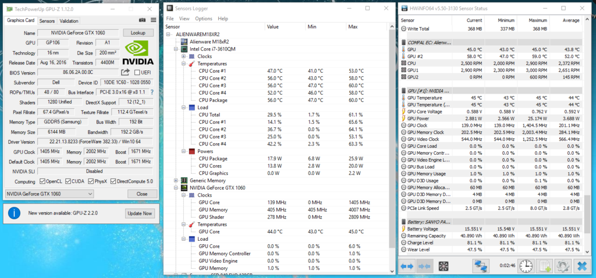This screenshot has width=596, height=278.
Task: Click the GPU1 fan icon in HWiNFO
Action: [x=403, y=70]
